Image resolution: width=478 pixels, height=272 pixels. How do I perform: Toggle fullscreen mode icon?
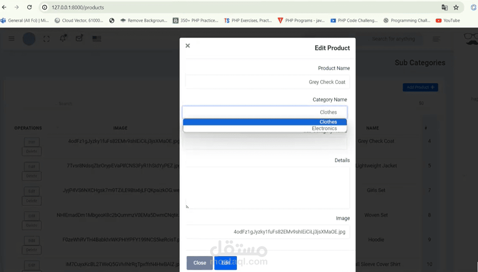[x=46, y=39]
